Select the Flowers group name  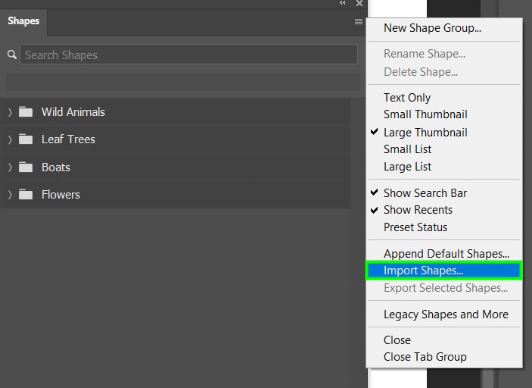(x=61, y=194)
